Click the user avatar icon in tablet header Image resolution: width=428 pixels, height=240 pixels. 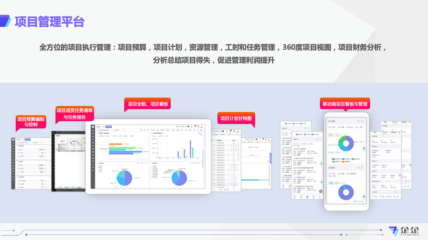202,126
